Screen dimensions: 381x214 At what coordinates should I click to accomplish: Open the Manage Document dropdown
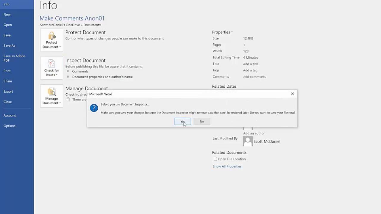[51, 96]
